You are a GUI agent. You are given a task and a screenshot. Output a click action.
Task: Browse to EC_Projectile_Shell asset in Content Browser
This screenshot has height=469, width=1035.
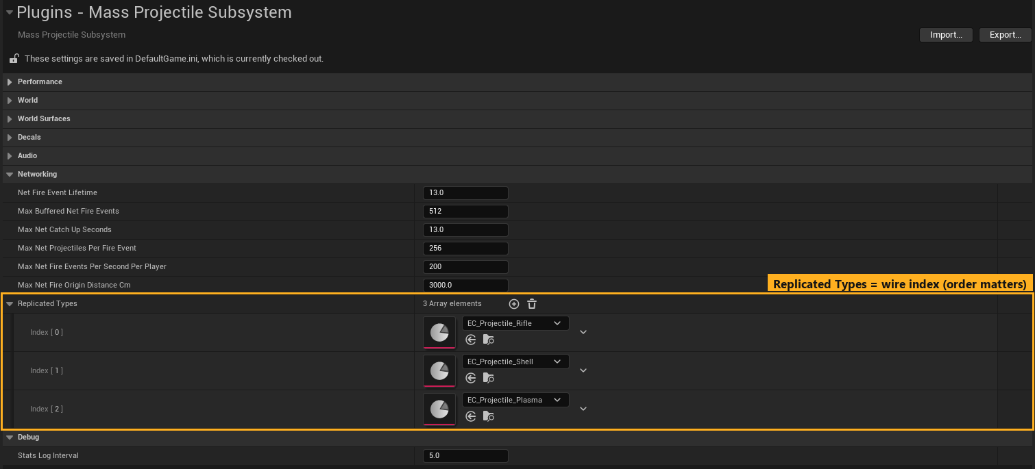[489, 378]
